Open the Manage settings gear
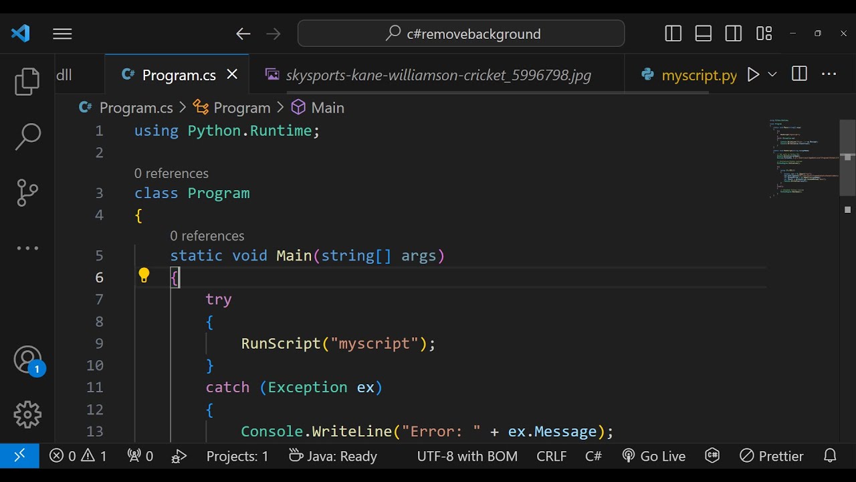The image size is (856, 482). 27,414
